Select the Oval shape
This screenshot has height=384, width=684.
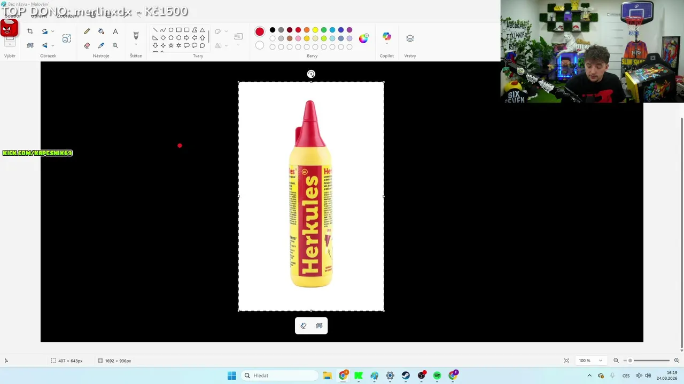(x=171, y=30)
